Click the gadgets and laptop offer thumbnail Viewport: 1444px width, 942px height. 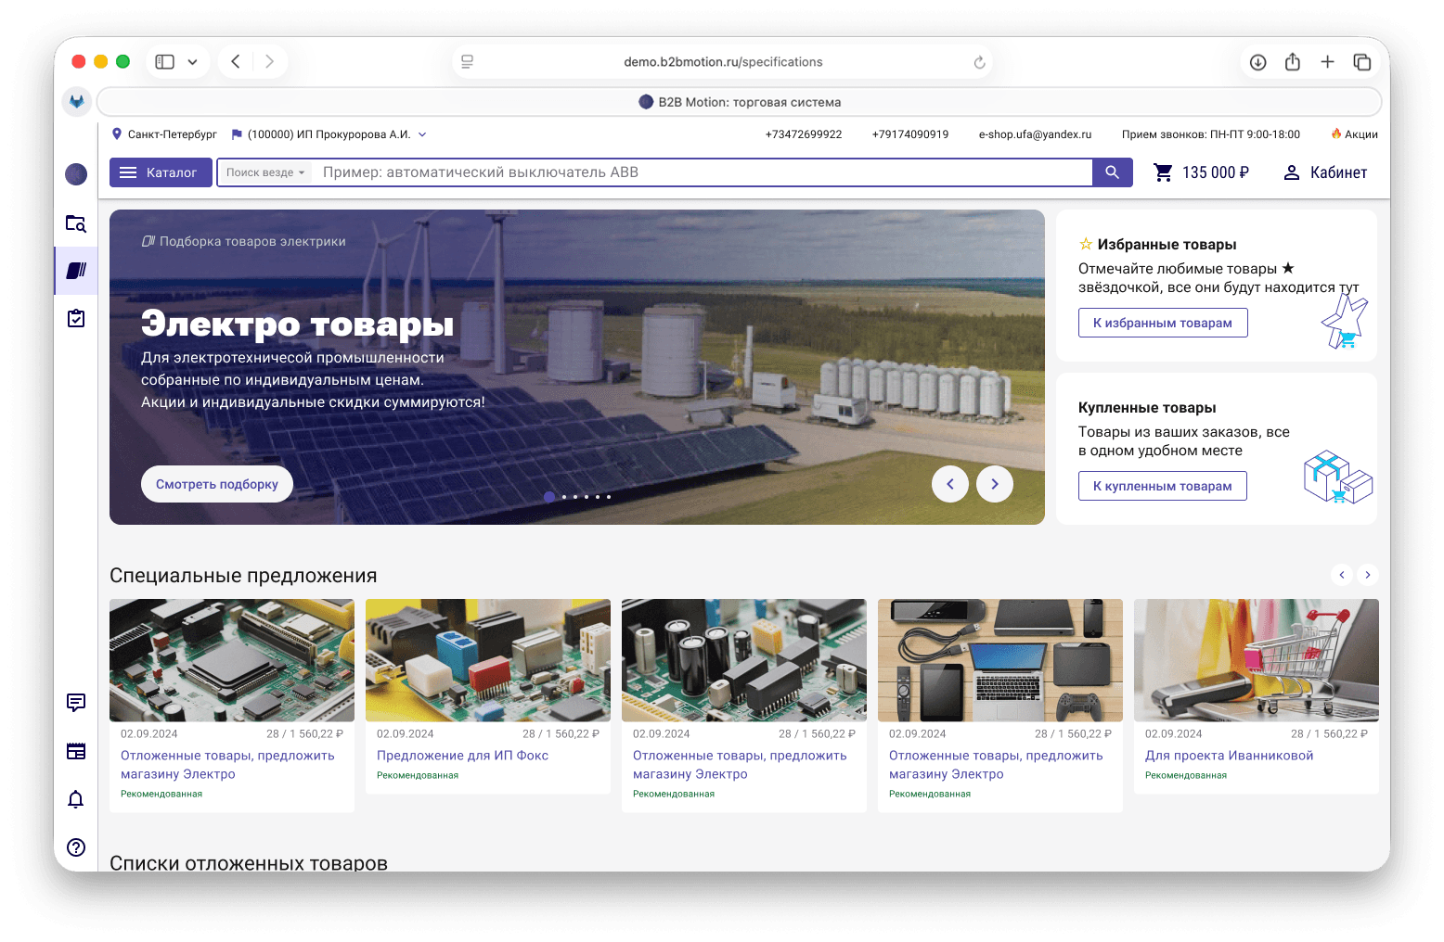click(1000, 660)
